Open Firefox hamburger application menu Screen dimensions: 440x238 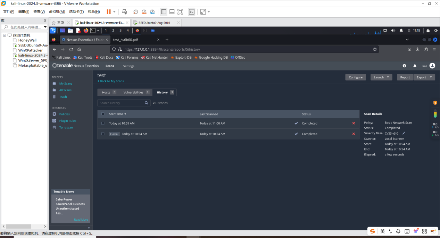(x=434, y=49)
